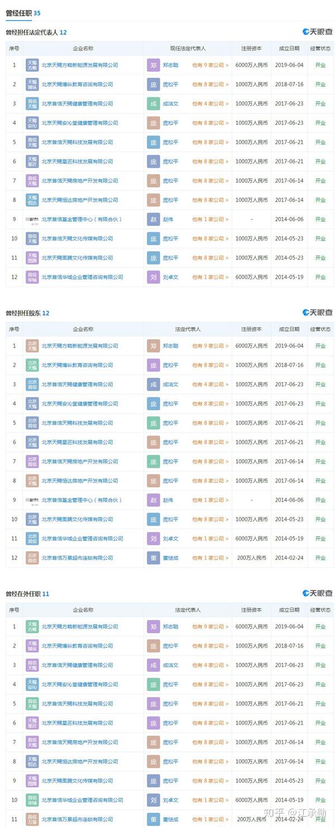Image resolution: width=335 pixels, height=827 pixels.
Task: Open 他有 1 家公司 link, row 11 of 曾经在外任职
Action: 210,819
